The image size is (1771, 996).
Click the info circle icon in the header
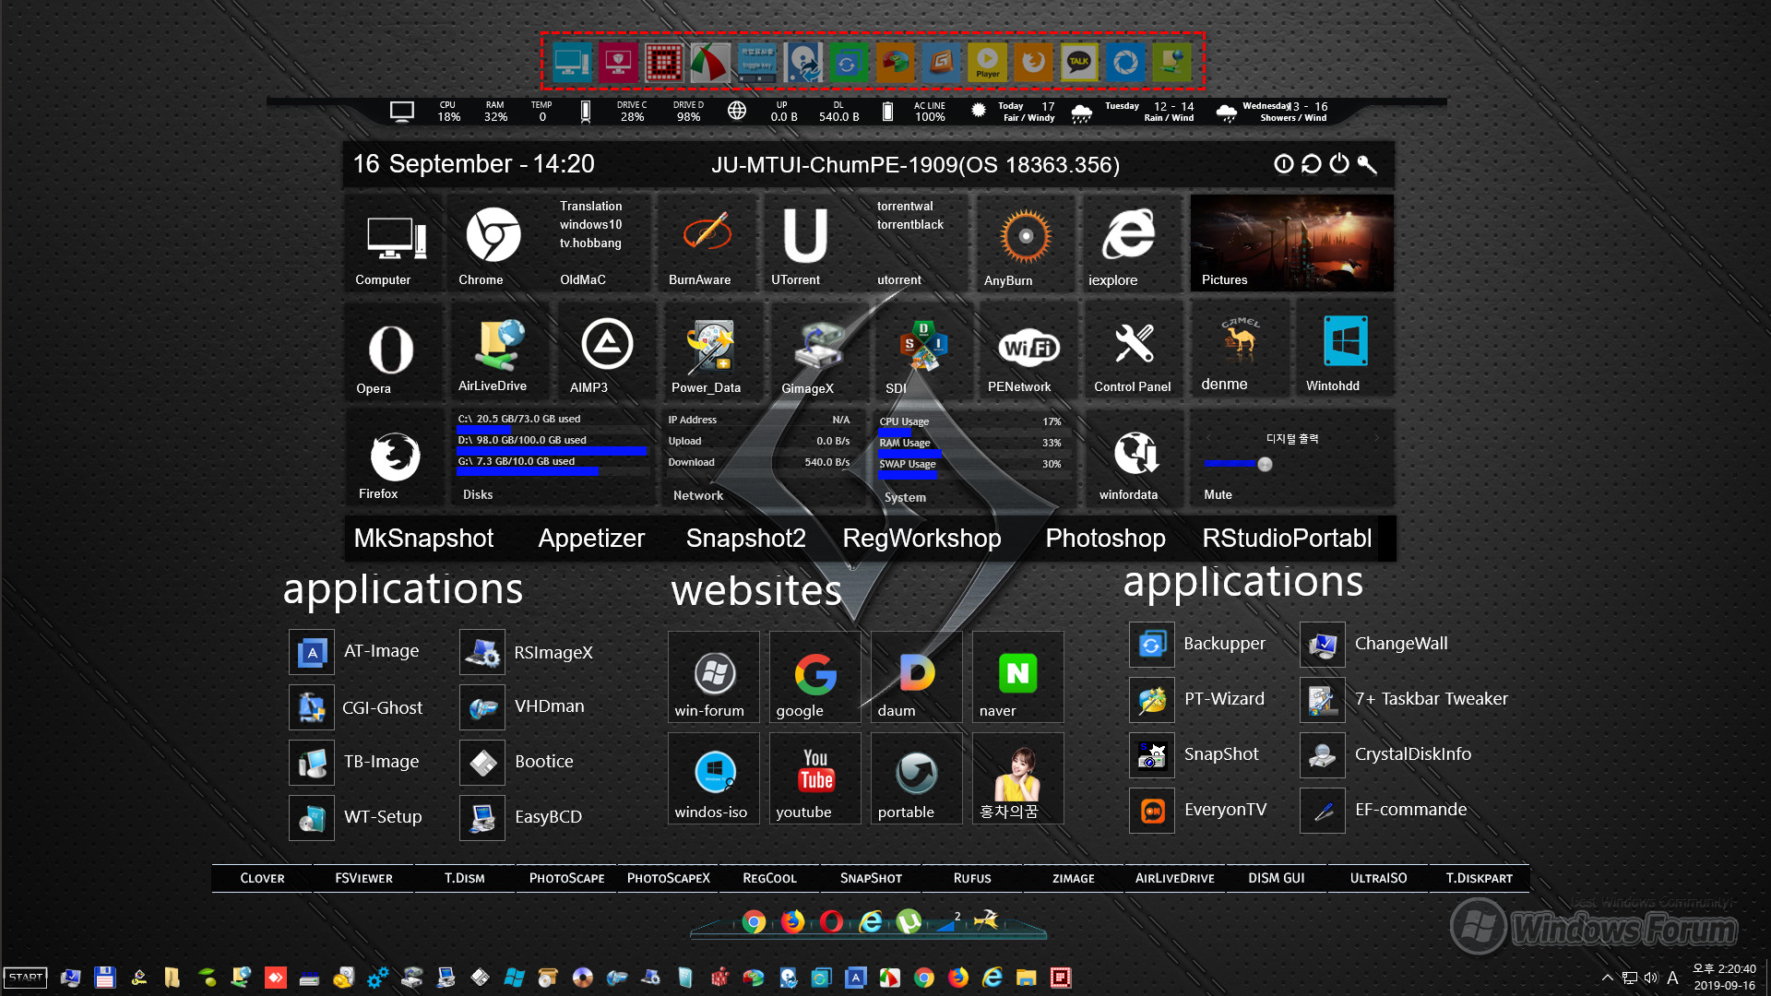[1283, 164]
